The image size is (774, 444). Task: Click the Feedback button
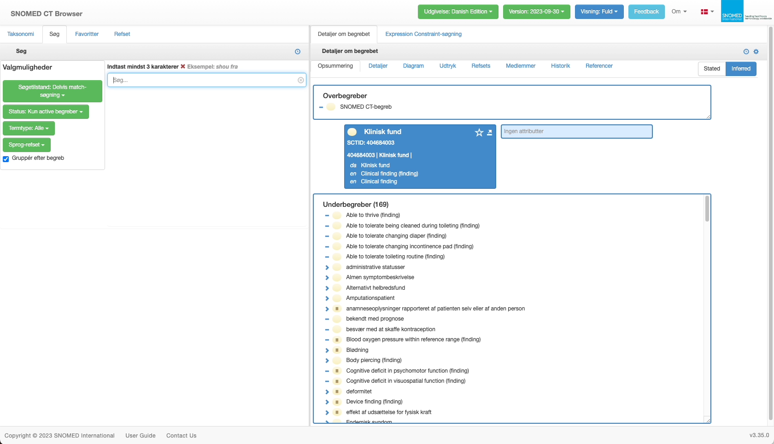point(646,12)
